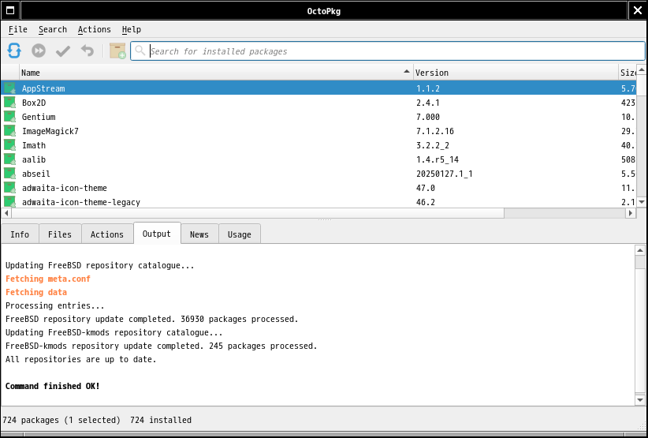648x438 pixels.
Task: Click the window menu icon in title bar
Action: coord(10,10)
